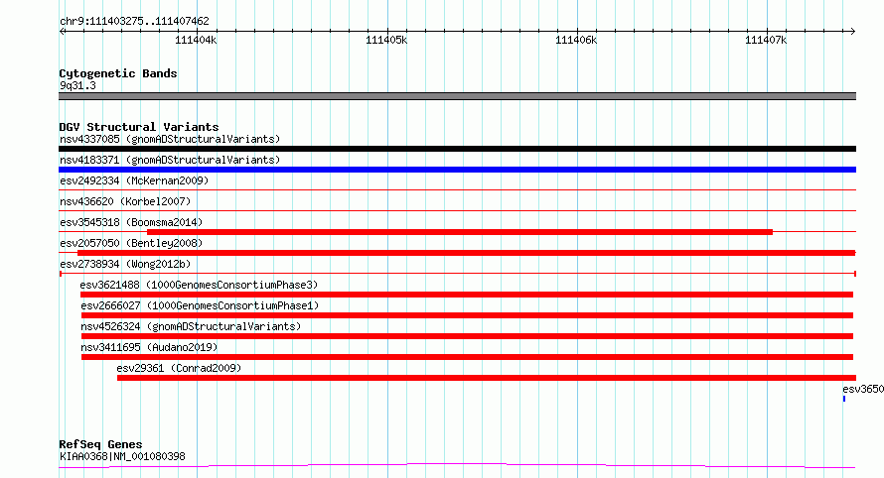
Task: Click the DGV Structural Variants track title
Action: [139, 127]
